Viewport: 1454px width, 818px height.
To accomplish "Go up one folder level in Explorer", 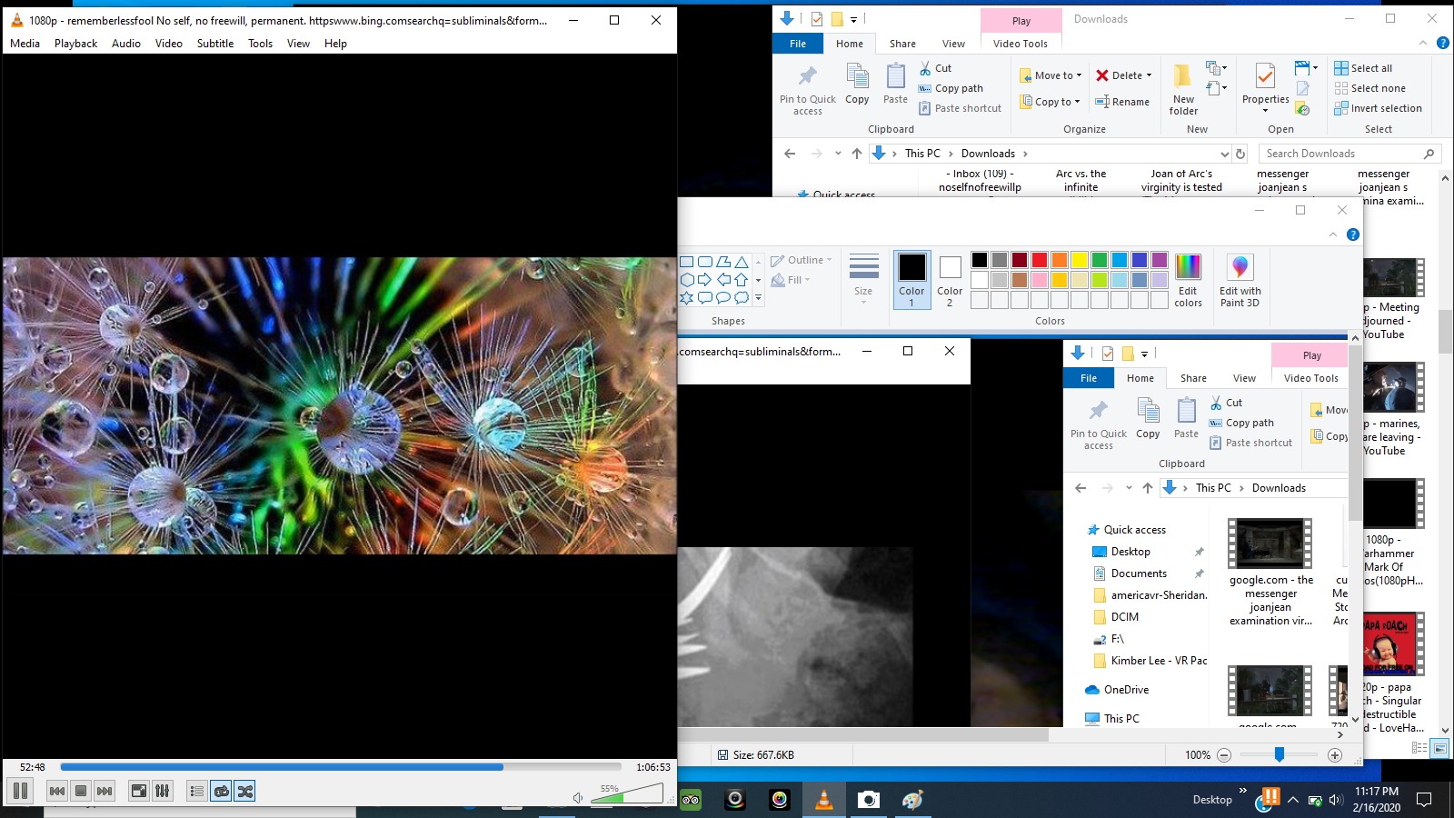I will [x=856, y=154].
